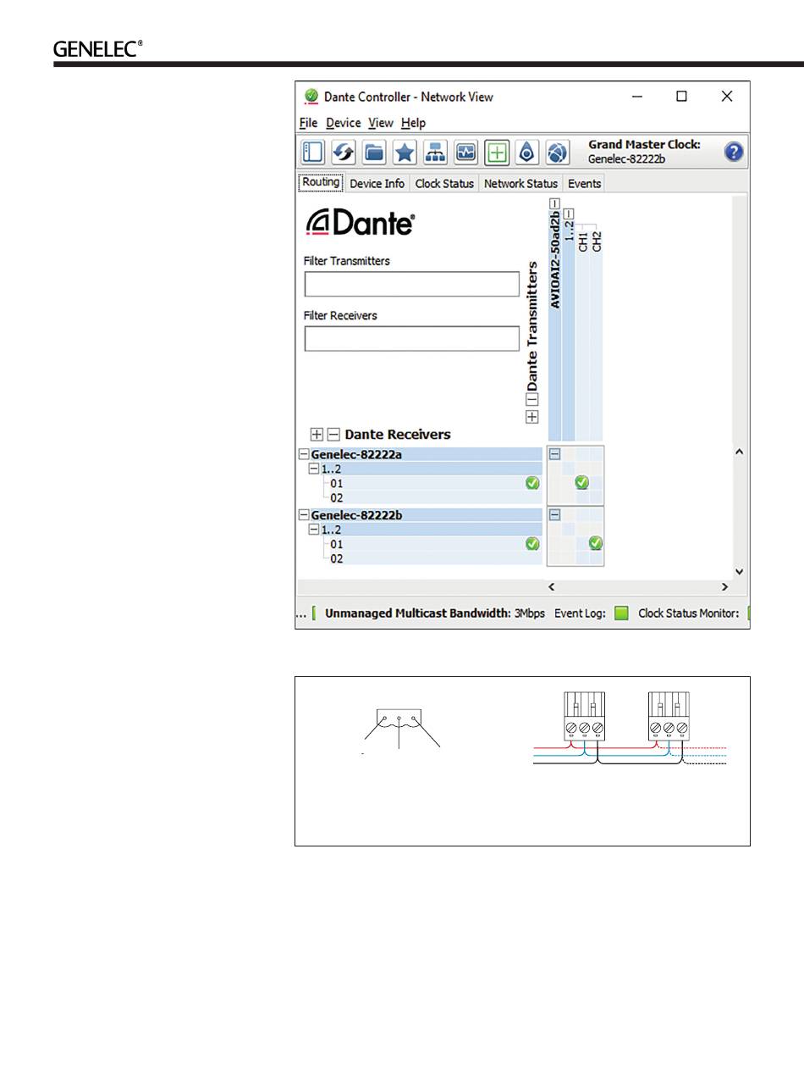804x1071 pixels.
Task: Toggle Genelec-82222a 01 subscription to CH1
Action: click(582, 483)
